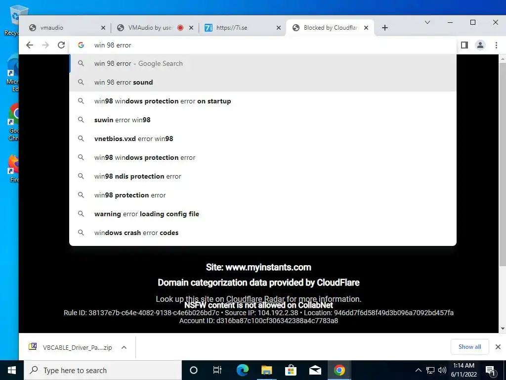Open the clock showing 1:14 AM

pos(464,370)
